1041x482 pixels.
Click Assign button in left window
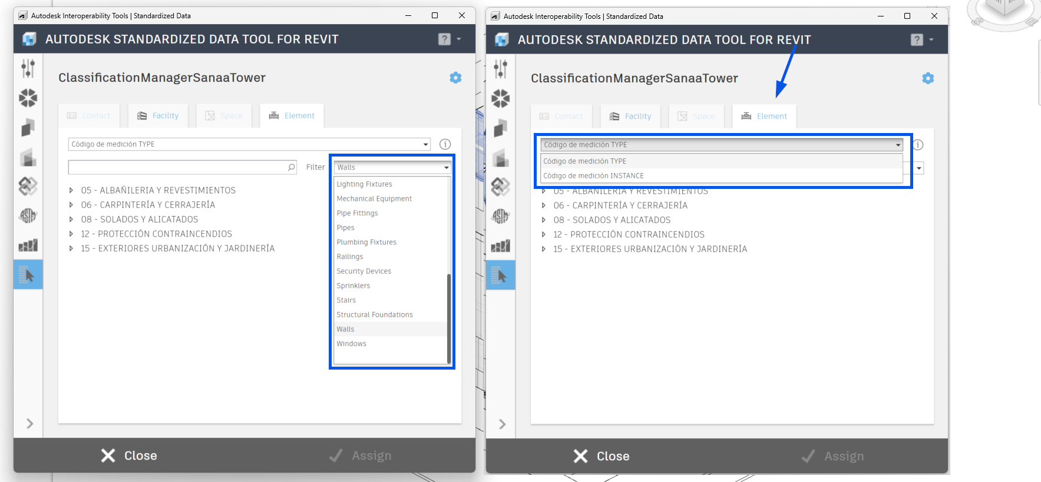coord(360,456)
